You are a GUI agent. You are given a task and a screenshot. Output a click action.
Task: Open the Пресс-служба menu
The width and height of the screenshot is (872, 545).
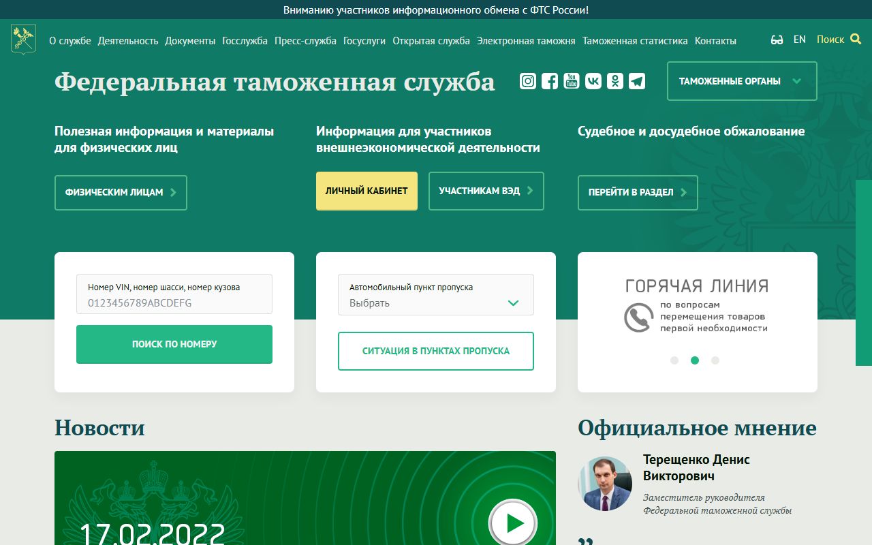pos(305,41)
